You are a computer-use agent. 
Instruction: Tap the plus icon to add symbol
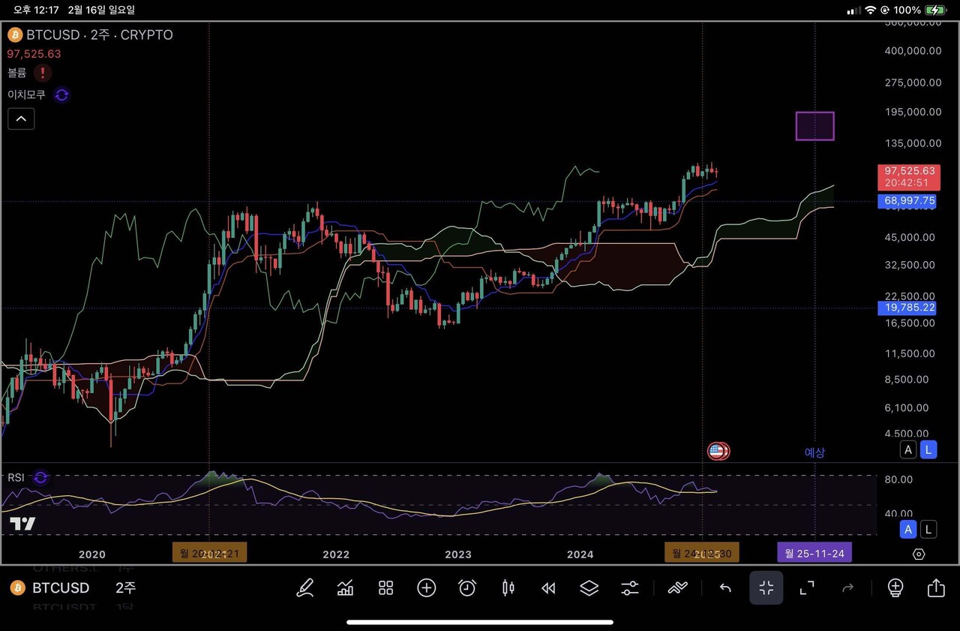427,588
